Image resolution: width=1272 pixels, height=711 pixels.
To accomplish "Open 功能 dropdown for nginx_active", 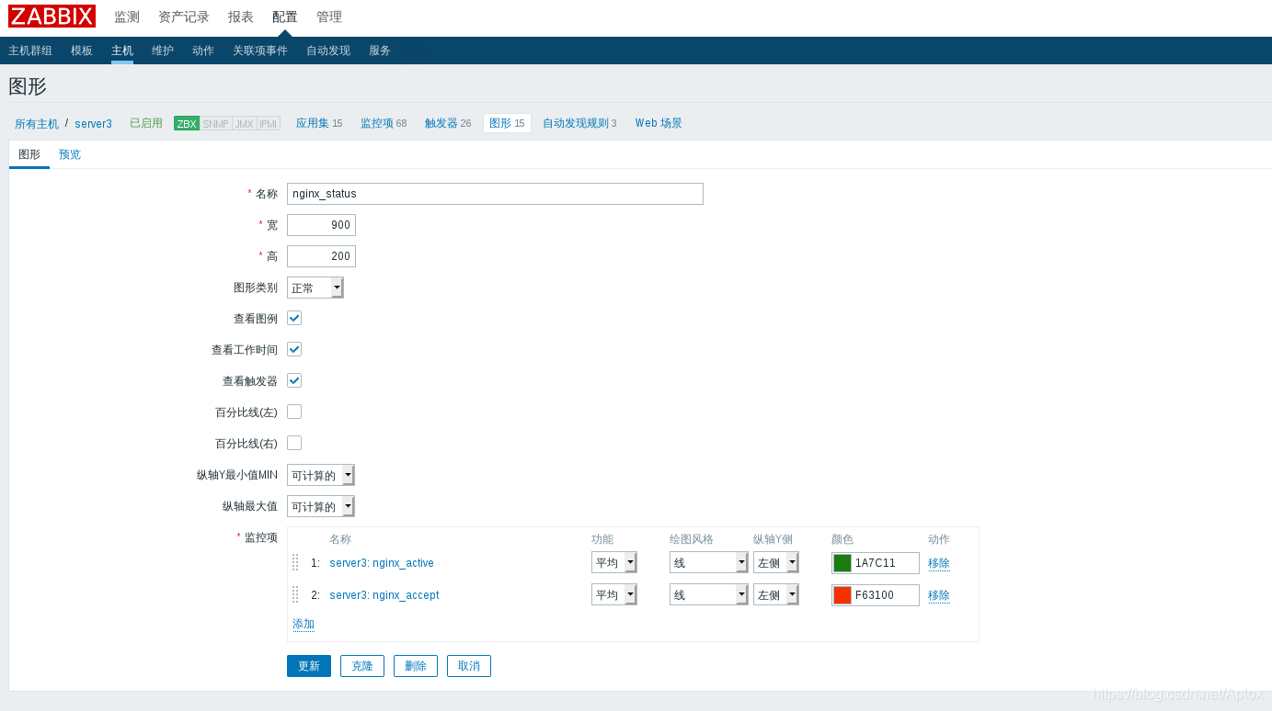I will click(614, 562).
